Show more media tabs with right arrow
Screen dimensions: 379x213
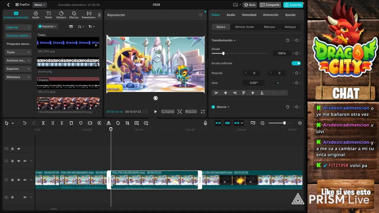click(x=99, y=15)
